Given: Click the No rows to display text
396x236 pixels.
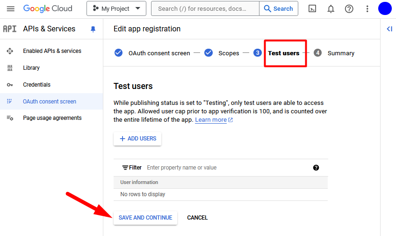Looking at the screenshot, I should click(x=143, y=194).
